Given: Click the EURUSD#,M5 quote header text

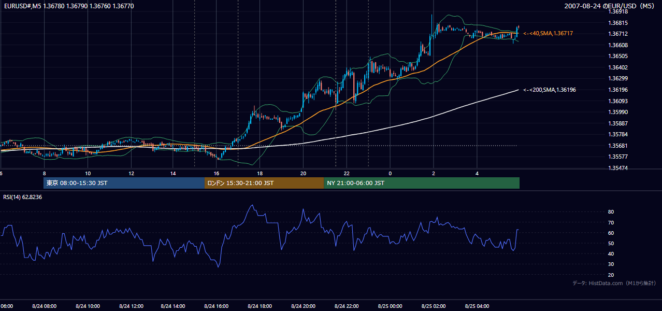Looking at the screenshot, I should [x=68, y=6].
